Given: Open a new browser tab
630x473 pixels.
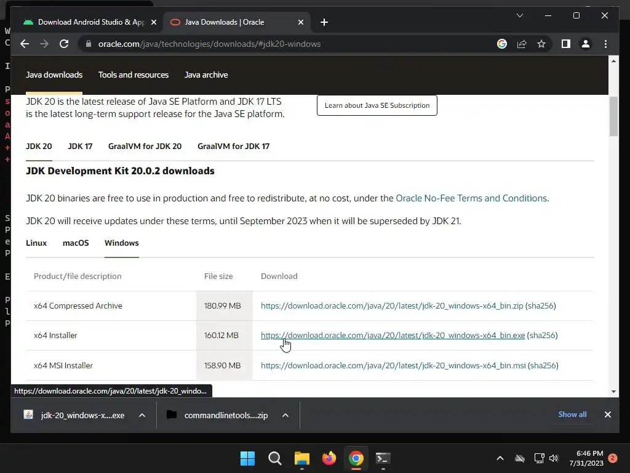Looking at the screenshot, I should (324, 22).
